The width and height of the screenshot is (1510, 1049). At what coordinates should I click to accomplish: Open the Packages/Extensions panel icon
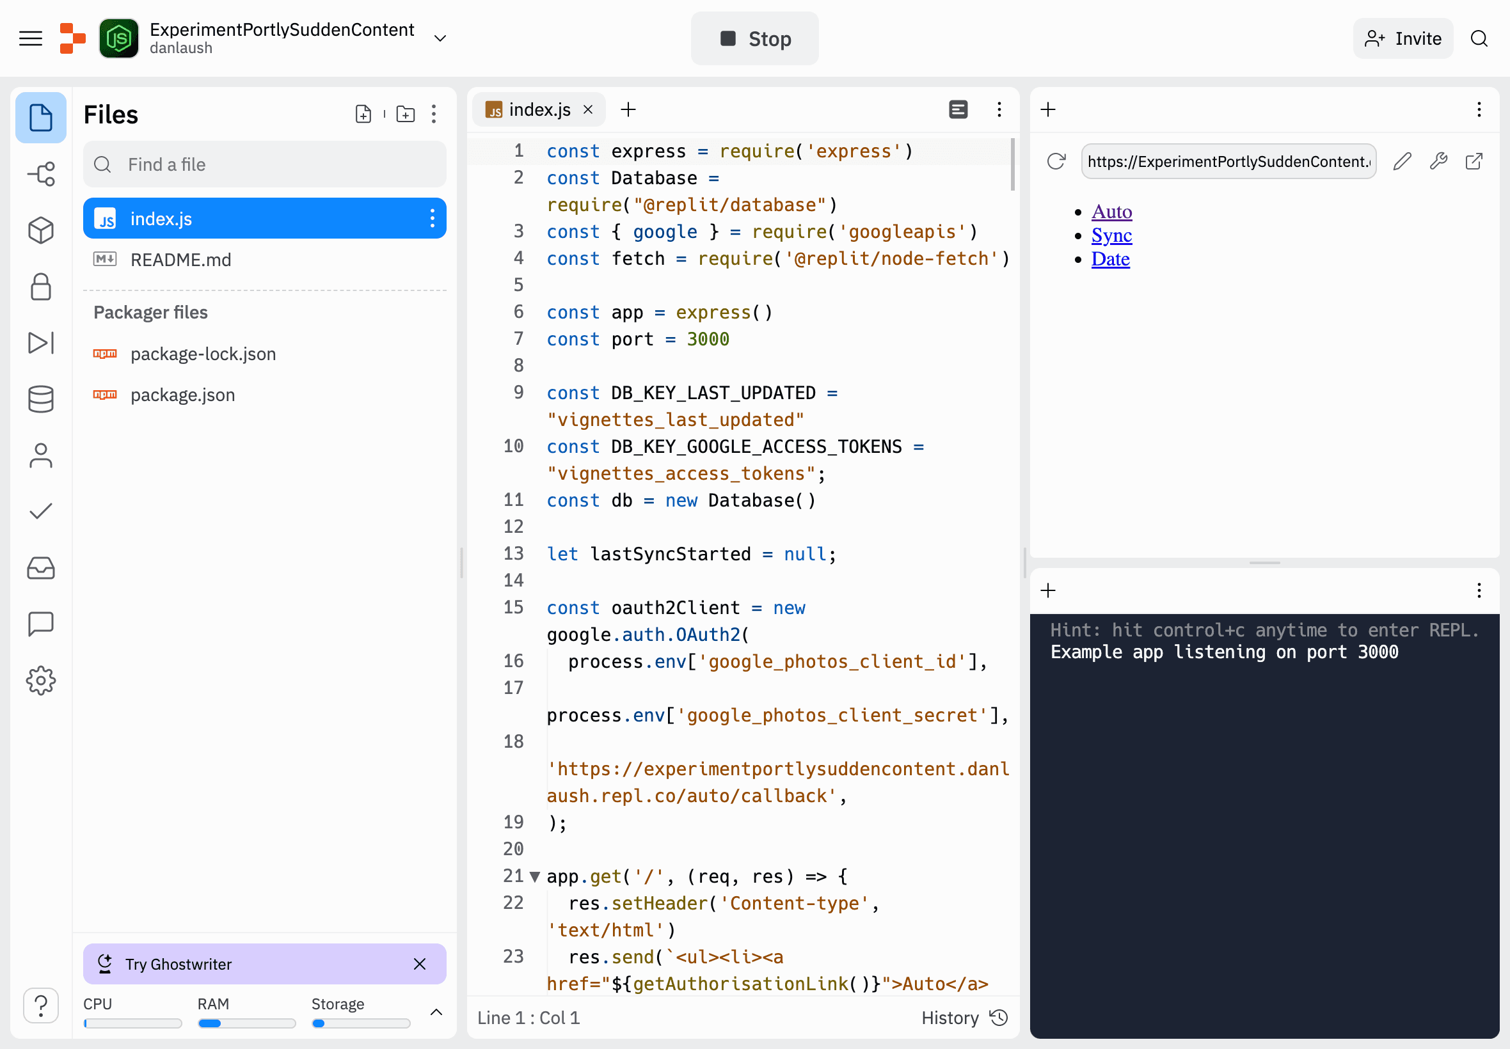pos(40,227)
